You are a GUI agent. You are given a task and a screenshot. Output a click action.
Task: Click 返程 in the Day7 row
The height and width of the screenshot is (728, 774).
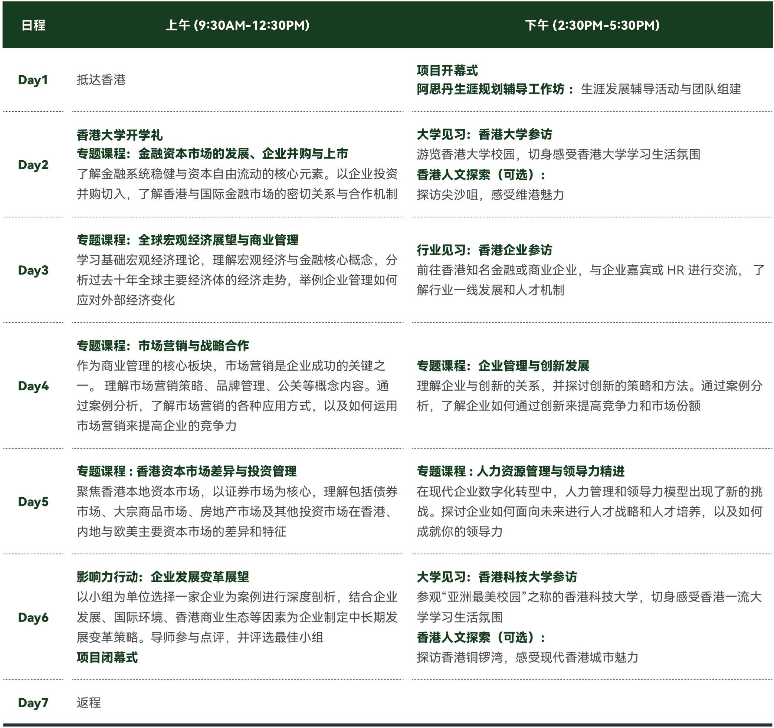pyautogui.click(x=89, y=702)
